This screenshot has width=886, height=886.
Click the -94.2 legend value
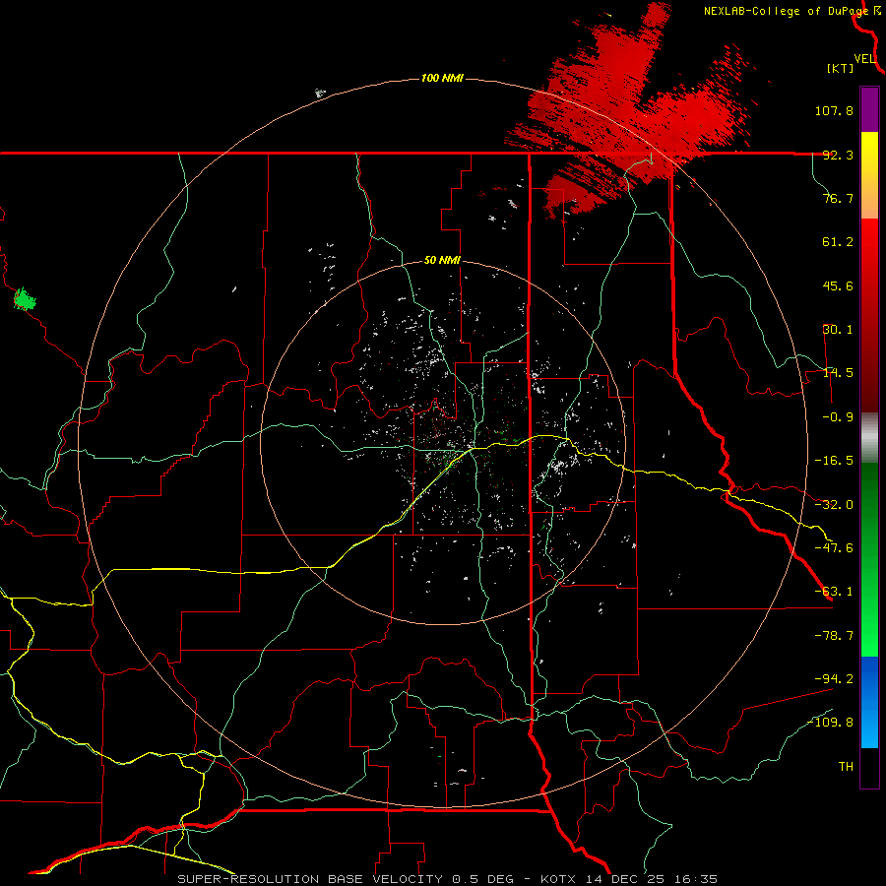pos(834,678)
